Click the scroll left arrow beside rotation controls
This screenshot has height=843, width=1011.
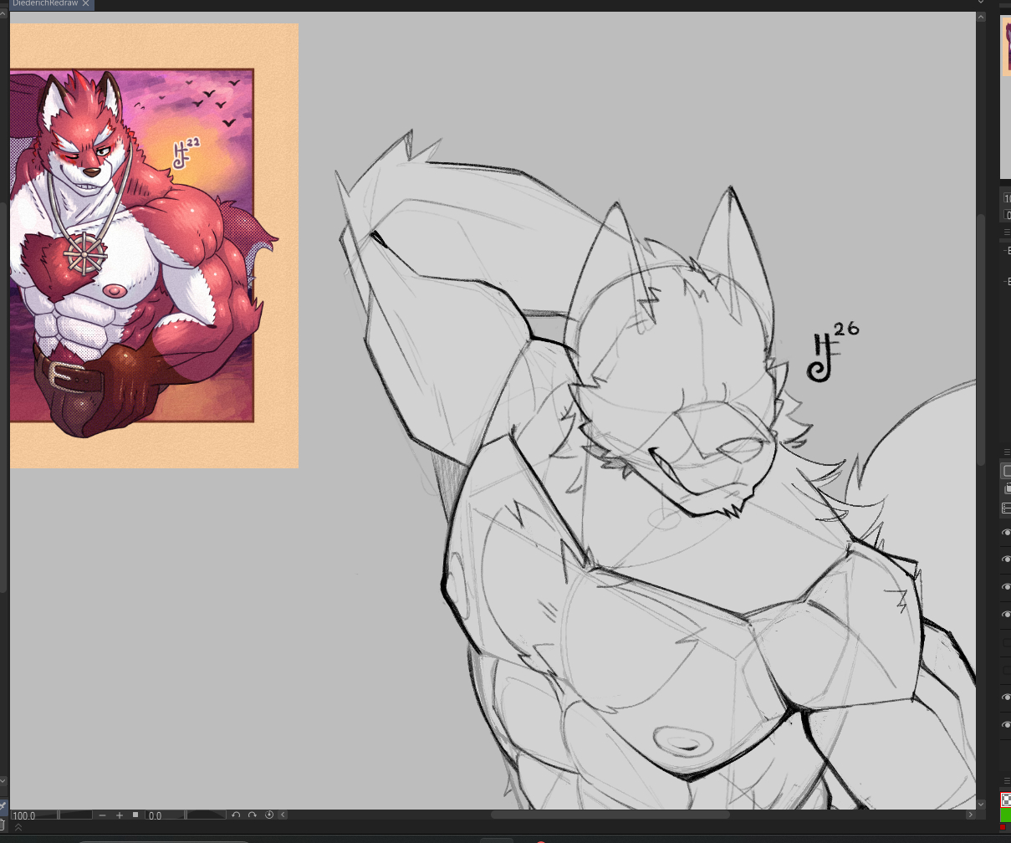pyautogui.click(x=283, y=815)
